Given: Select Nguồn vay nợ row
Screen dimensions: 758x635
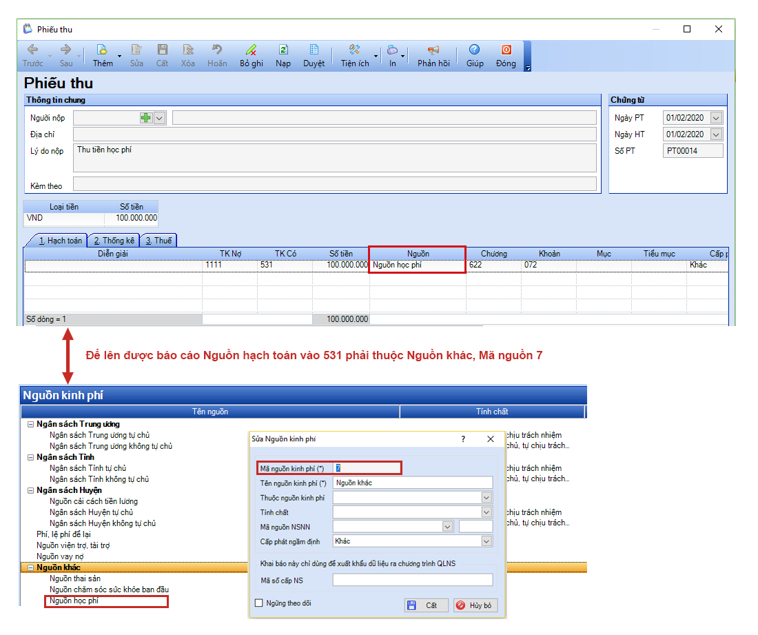Looking at the screenshot, I should [60, 556].
